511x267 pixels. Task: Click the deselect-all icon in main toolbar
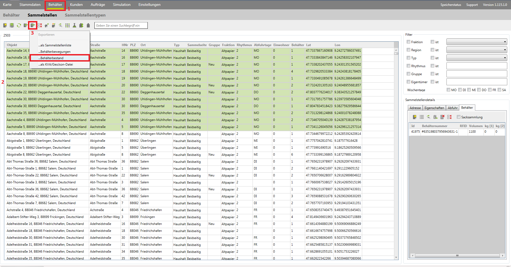coord(40,25)
